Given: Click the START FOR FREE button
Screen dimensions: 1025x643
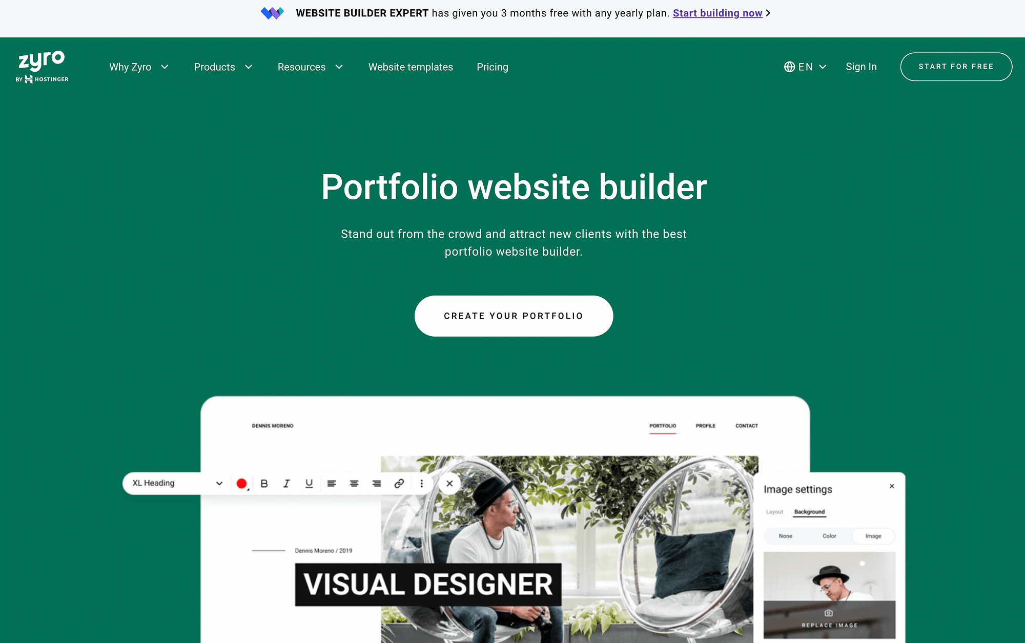Looking at the screenshot, I should 956,67.
